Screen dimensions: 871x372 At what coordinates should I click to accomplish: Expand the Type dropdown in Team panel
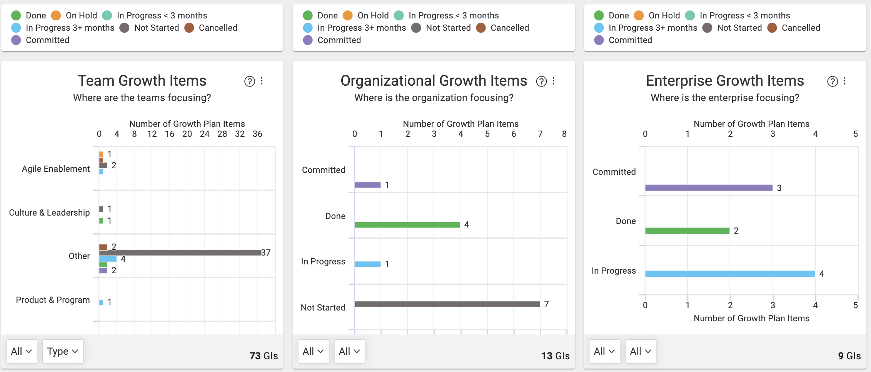(63, 351)
